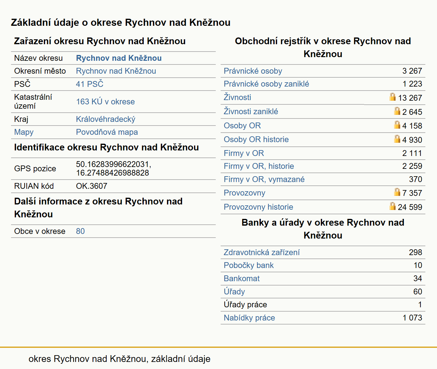Click the Firmy v OR, historie count 2 259
The image size is (437, 369).
tap(412, 166)
